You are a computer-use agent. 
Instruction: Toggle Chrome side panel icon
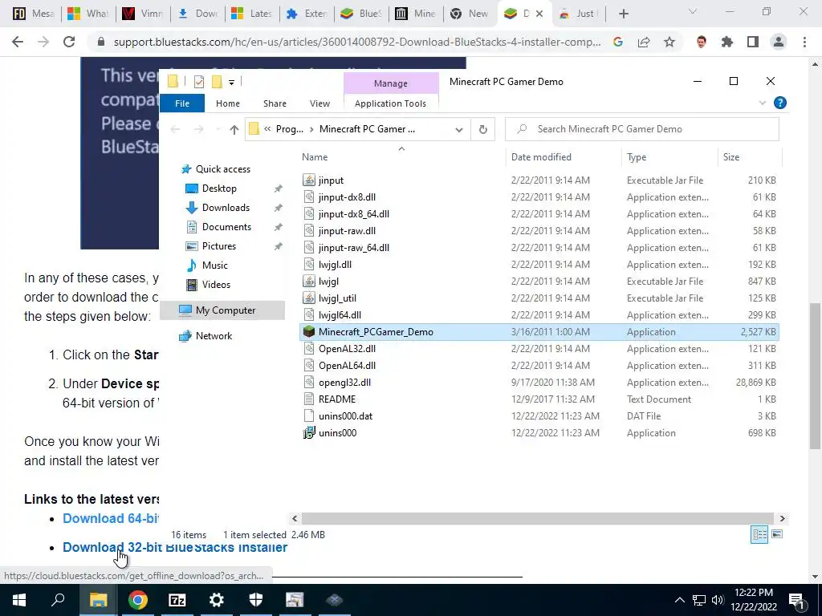(x=753, y=42)
